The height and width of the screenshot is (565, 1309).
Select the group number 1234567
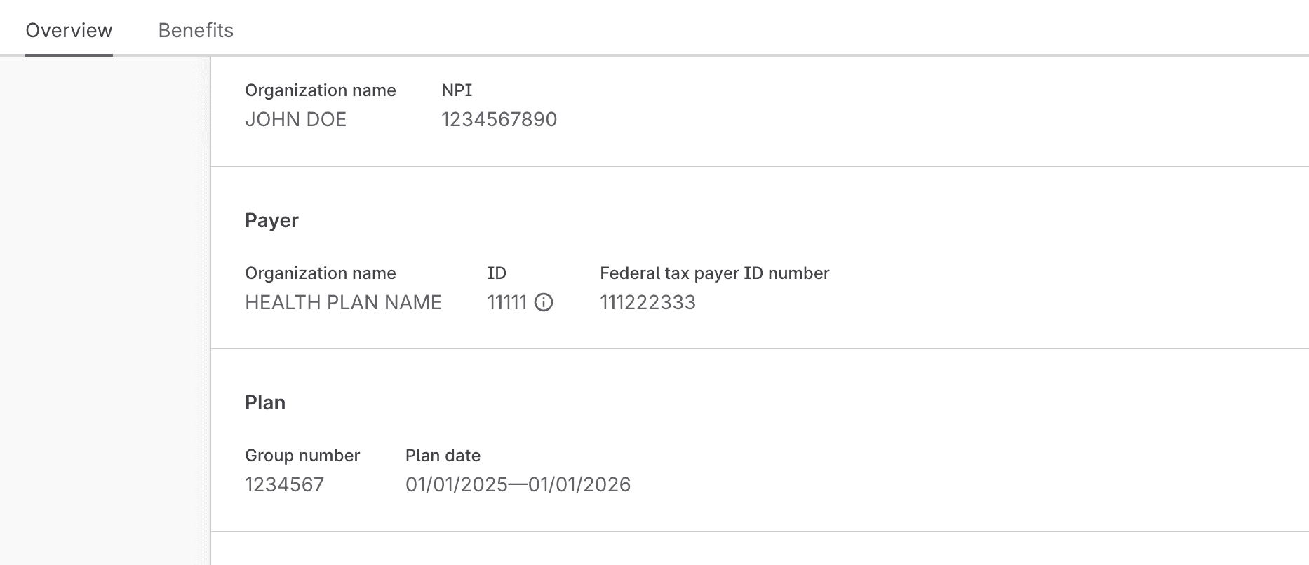(283, 484)
